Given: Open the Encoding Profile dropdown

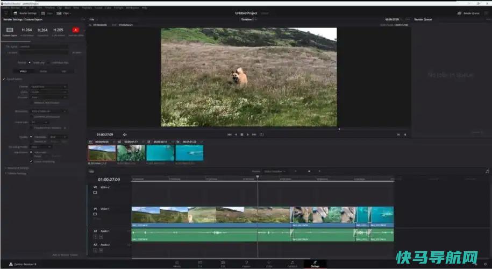Looking at the screenshot, I should point(41,146).
